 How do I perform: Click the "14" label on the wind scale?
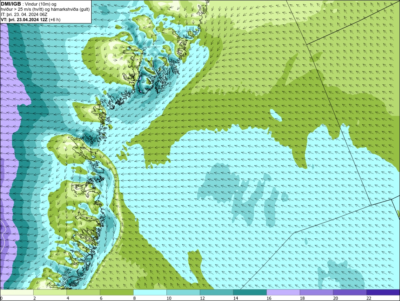[x=236, y=299]
